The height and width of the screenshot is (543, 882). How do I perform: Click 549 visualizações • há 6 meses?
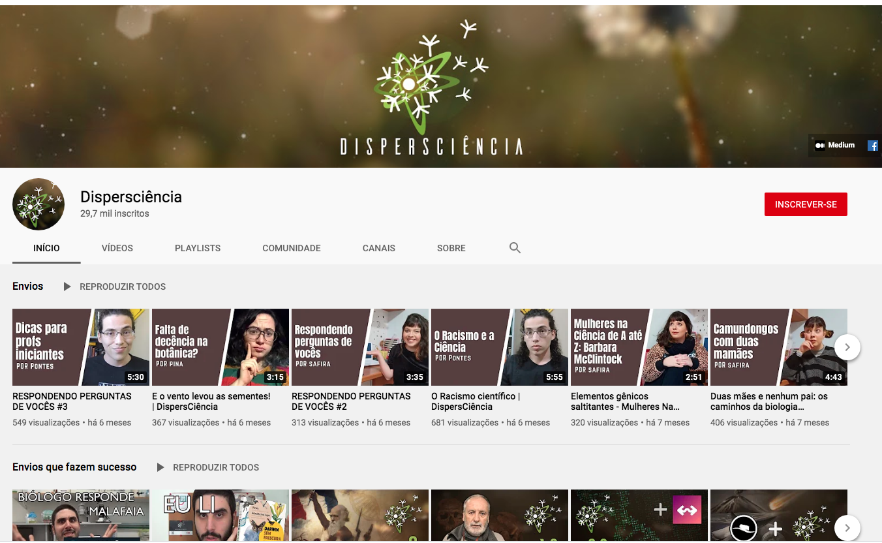point(72,422)
